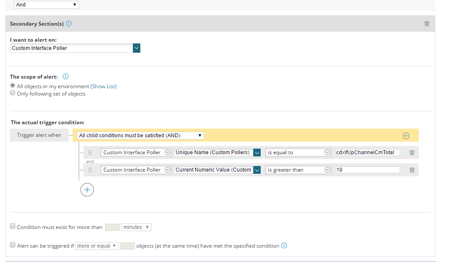The image size is (451, 262).
Task: Open the Show List link
Action: pyautogui.click(x=103, y=86)
